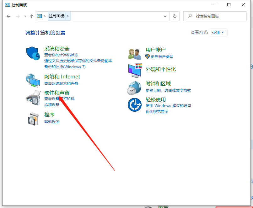Open the recent locations chevron

25,16
